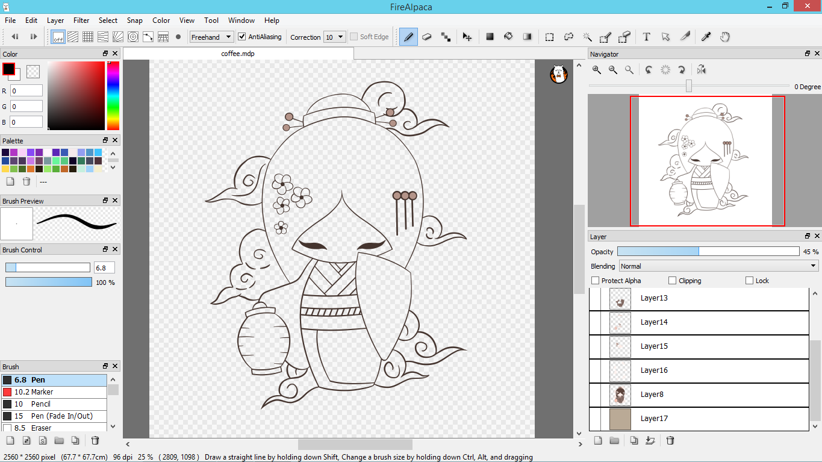Screen dimensions: 822x462
Task: Enable parallel lines snap
Action: tap(73, 37)
